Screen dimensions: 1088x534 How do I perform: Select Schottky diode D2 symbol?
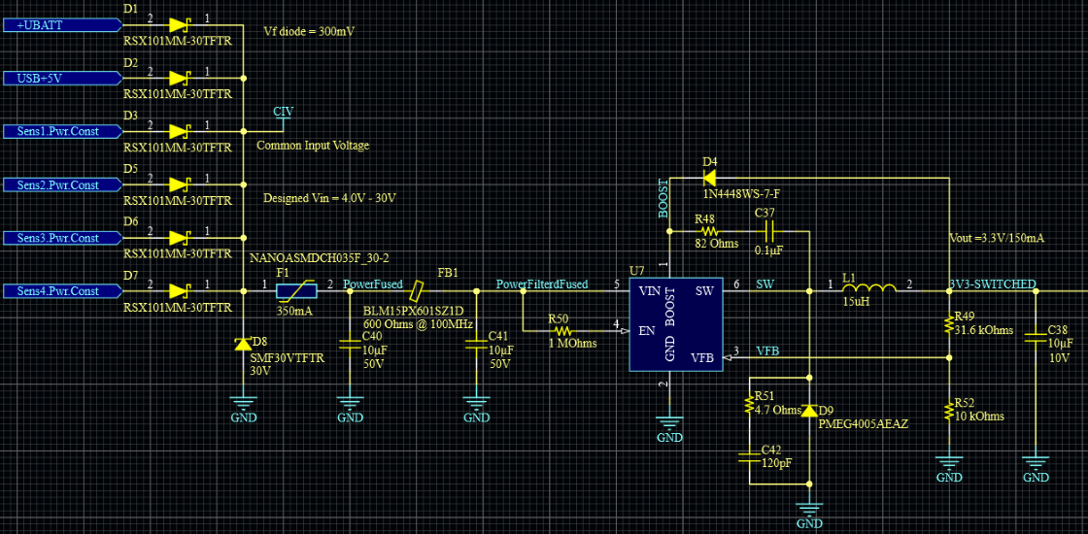(179, 79)
